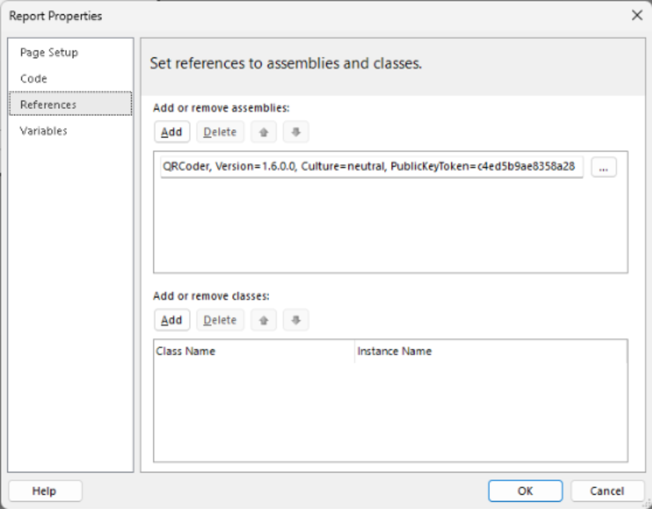Browse for assembly using ellipsis button
Image resolution: width=652 pixels, height=509 pixels.
pos(603,167)
